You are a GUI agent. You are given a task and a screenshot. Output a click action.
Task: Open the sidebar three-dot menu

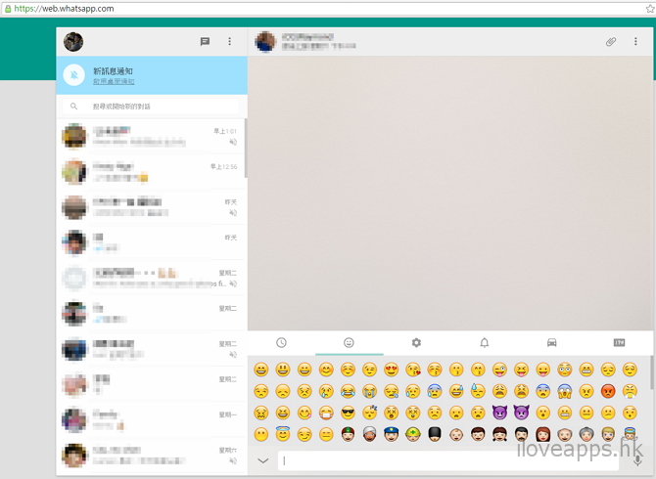230,42
